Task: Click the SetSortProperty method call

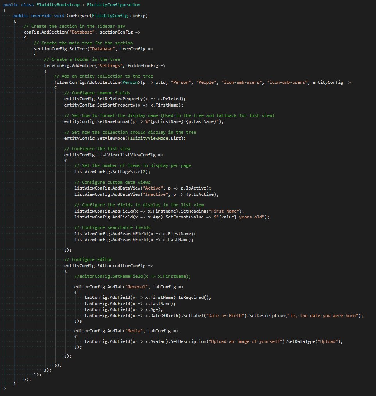Action: pos(116,105)
